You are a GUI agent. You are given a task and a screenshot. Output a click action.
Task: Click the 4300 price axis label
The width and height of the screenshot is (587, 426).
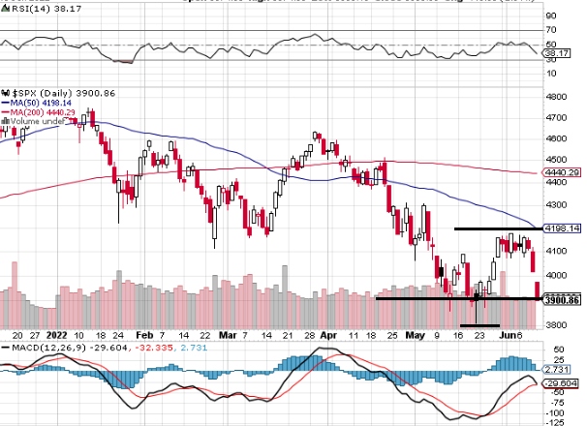[556, 205]
